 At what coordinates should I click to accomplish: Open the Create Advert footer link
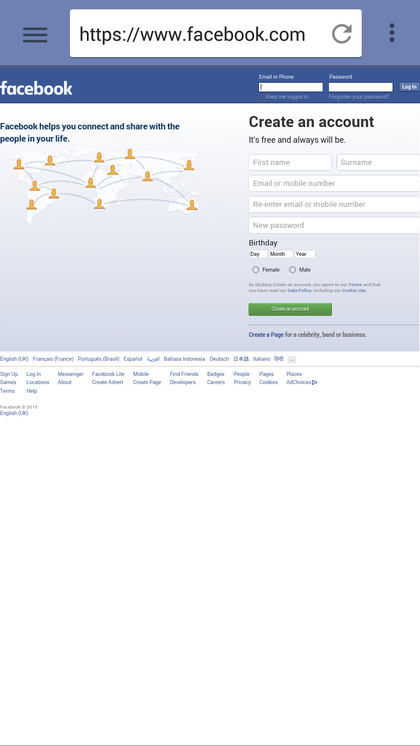click(107, 382)
